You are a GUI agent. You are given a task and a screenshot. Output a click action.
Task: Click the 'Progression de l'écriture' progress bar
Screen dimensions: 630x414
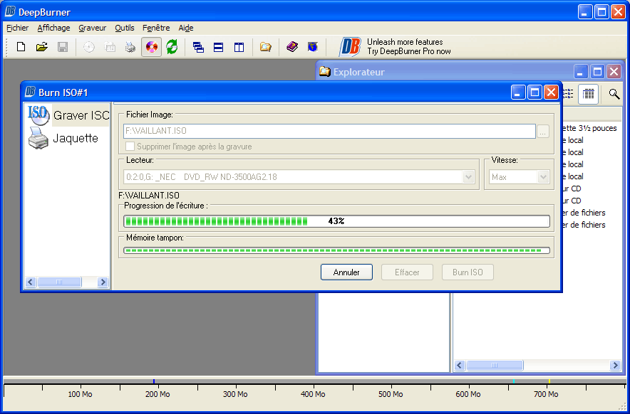(336, 221)
